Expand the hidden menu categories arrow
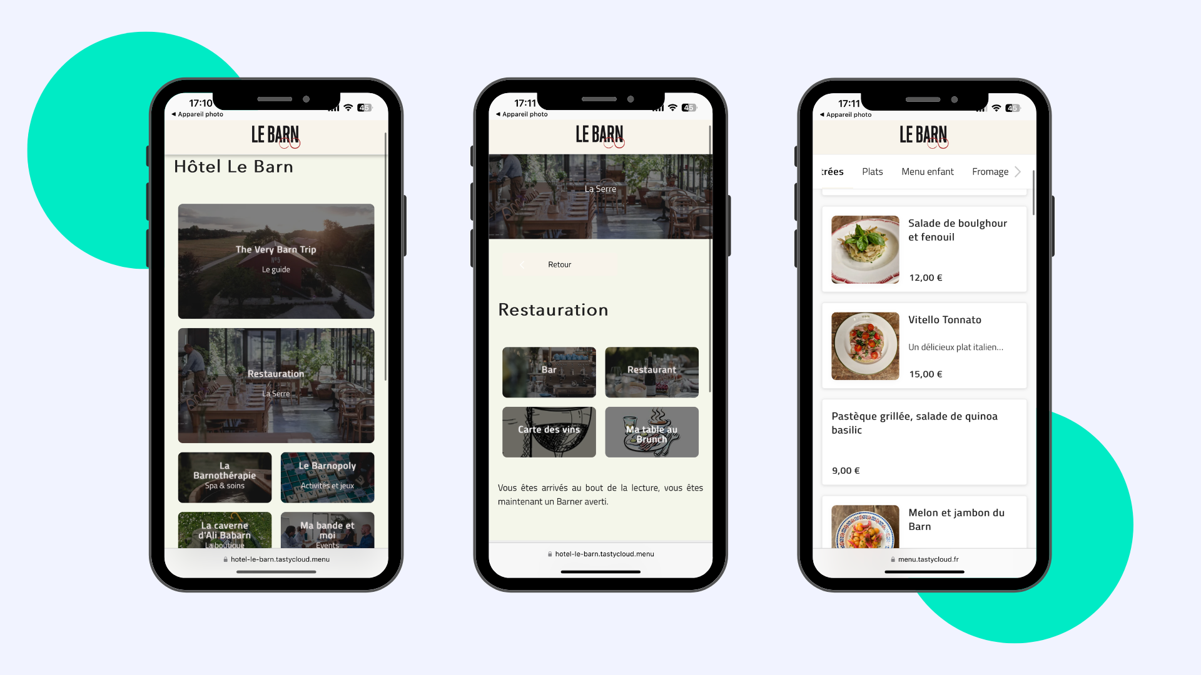1201x675 pixels. point(1018,171)
